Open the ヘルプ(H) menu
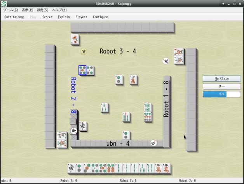 point(59,10)
